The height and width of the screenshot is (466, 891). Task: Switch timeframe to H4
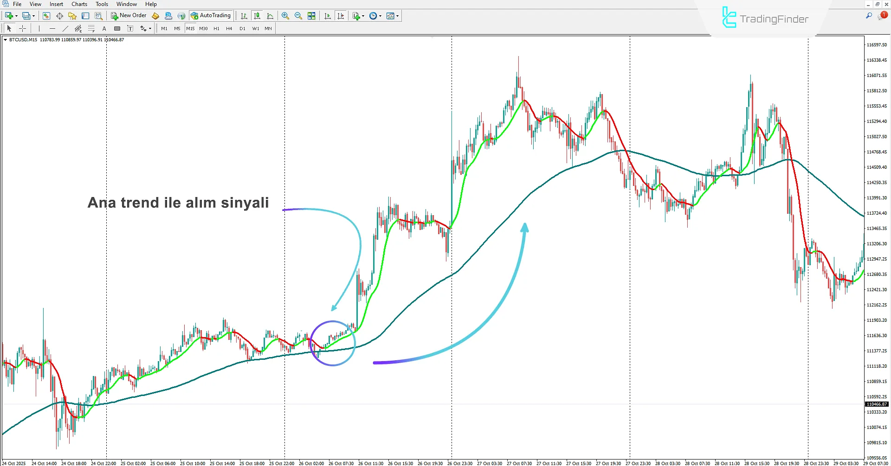229,28
